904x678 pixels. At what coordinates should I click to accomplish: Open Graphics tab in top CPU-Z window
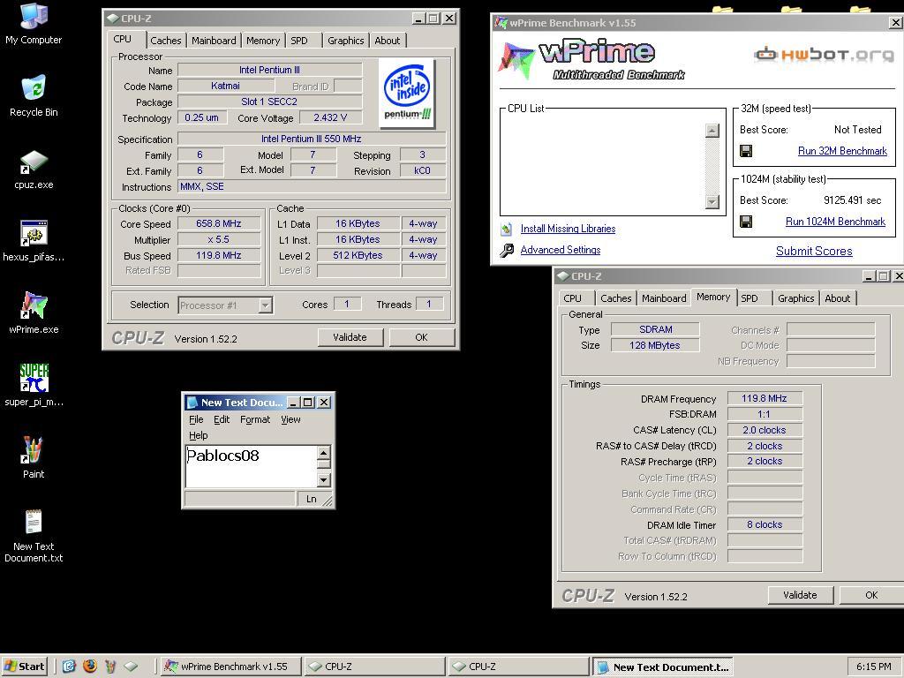(345, 41)
